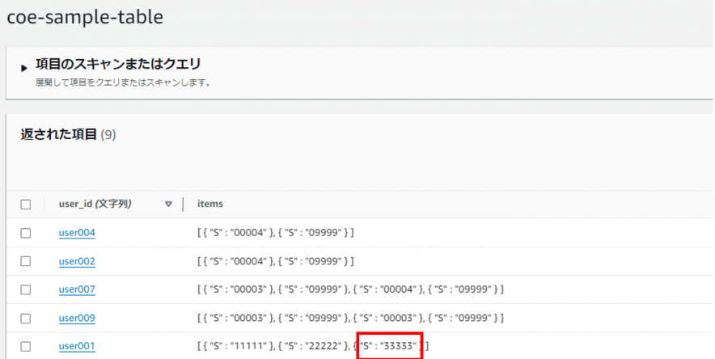The width and height of the screenshot is (715, 359).
Task: Follow the user009 link
Action: (x=77, y=318)
